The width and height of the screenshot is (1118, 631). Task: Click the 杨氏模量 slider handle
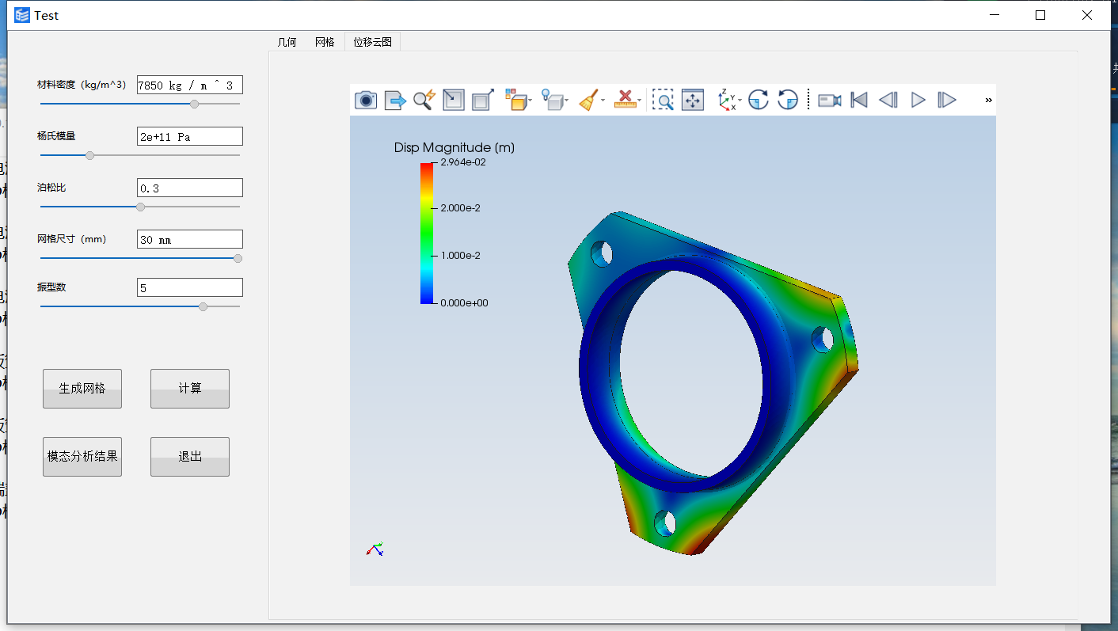(x=89, y=155)
